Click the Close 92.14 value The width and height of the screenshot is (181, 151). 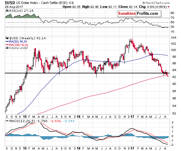click(128, 7)
